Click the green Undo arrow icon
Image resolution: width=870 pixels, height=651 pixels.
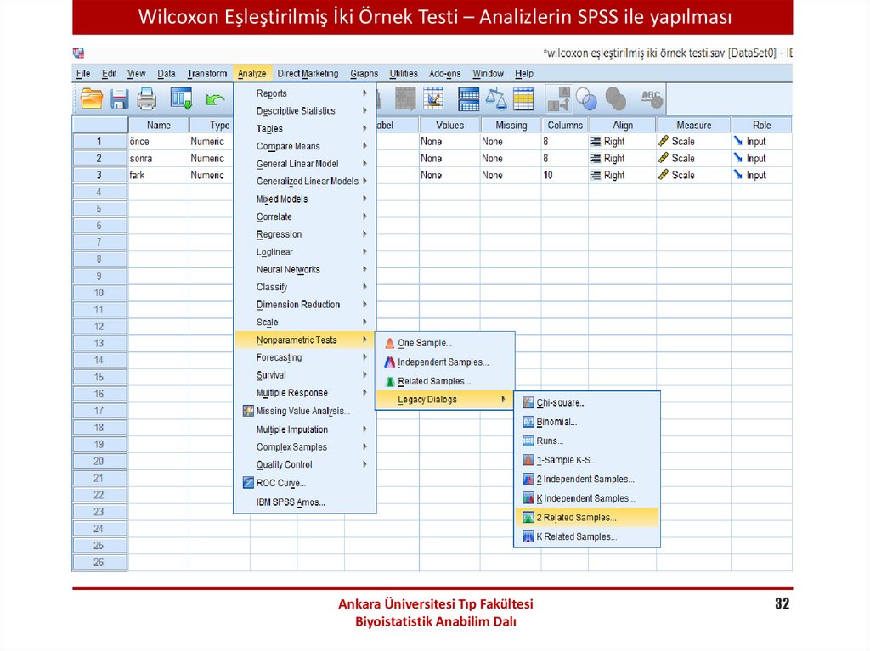pos(216,100)
